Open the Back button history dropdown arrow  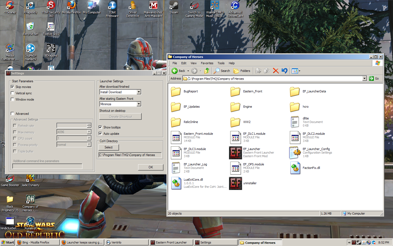pyautogui.click(x=188, y=71)
